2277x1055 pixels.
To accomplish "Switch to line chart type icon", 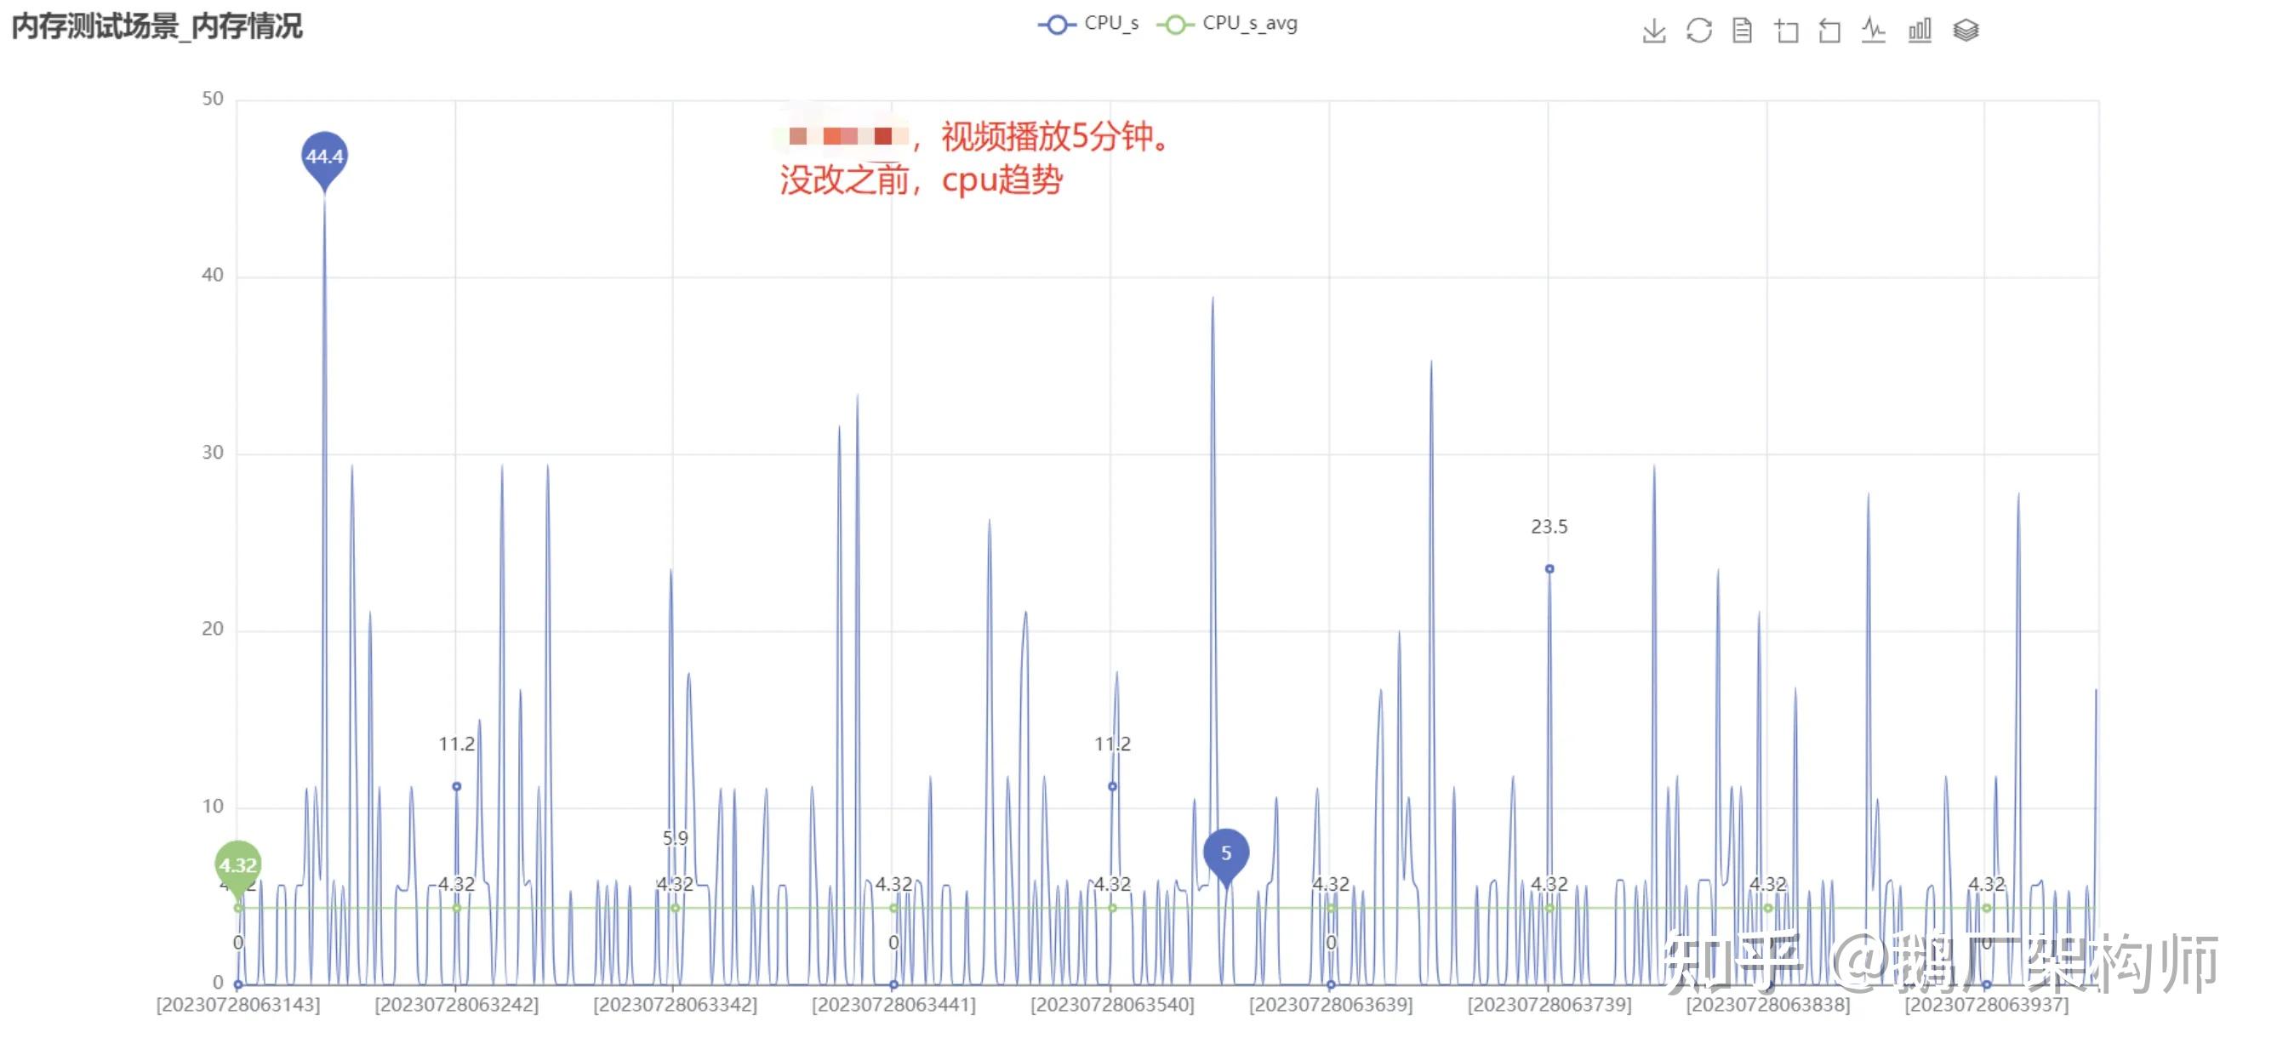I will pos(1873,30).
